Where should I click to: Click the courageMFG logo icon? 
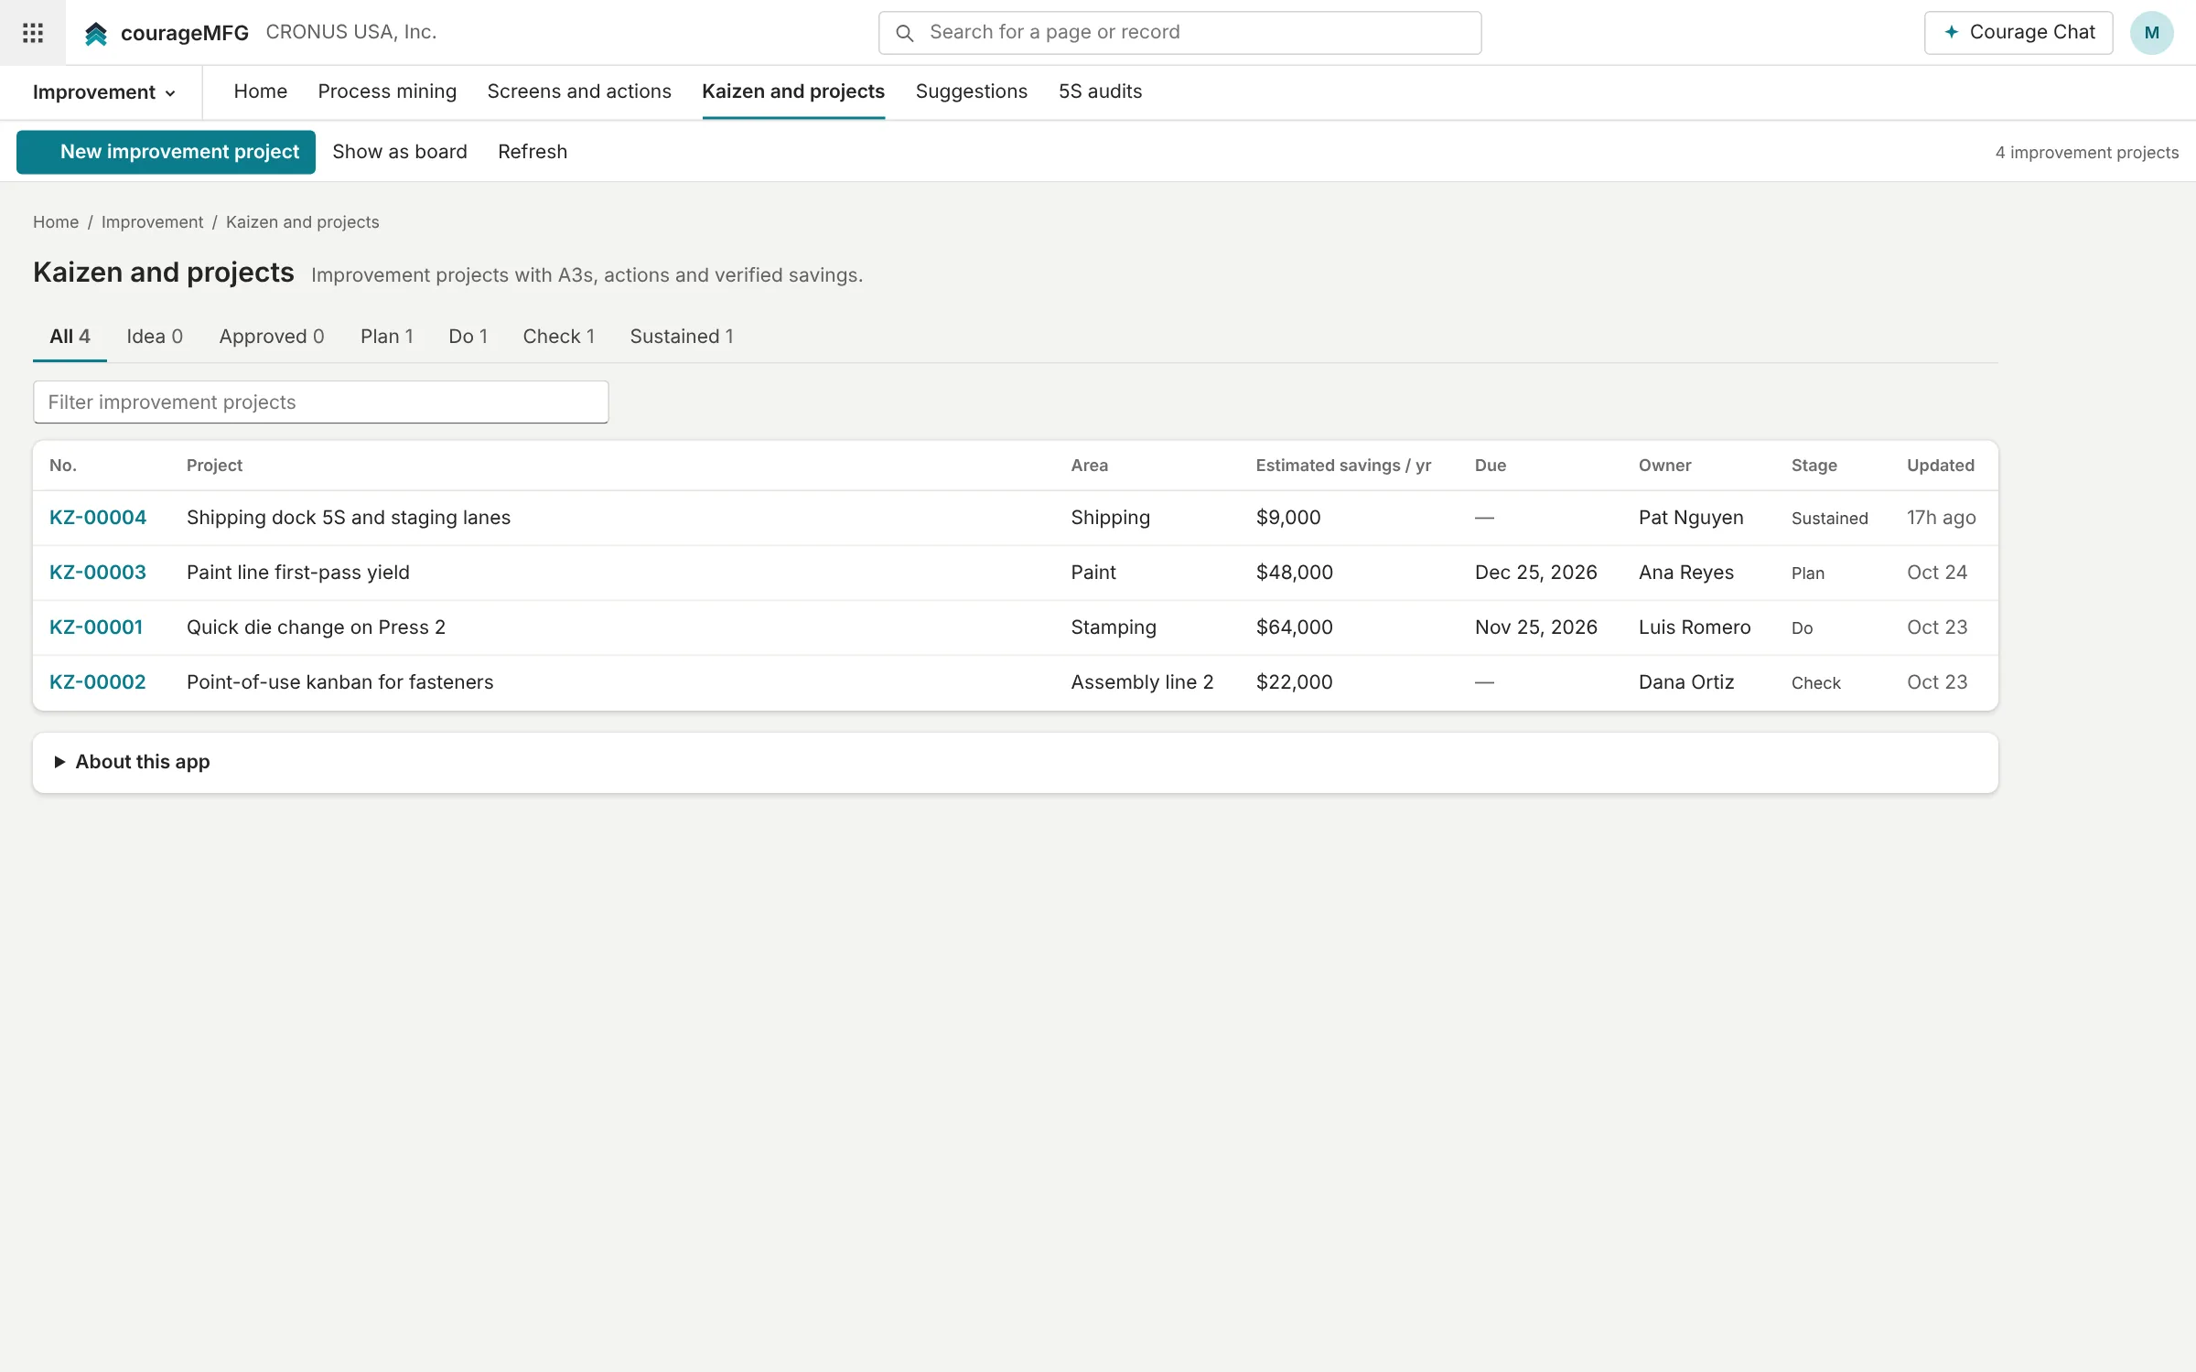tap(96, 34)
